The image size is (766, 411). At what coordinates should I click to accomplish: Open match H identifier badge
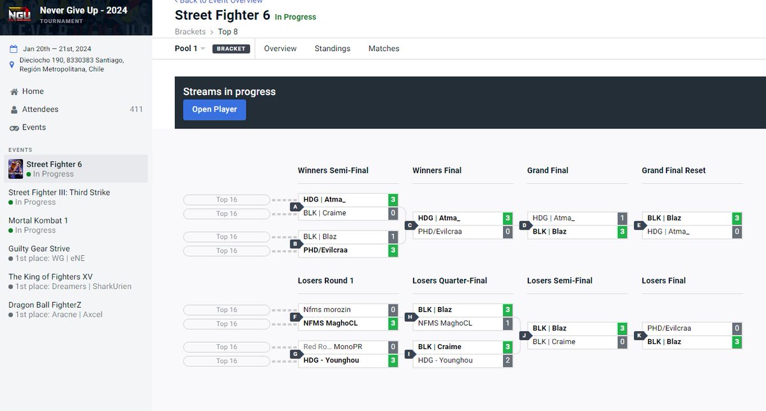[410, 317]
